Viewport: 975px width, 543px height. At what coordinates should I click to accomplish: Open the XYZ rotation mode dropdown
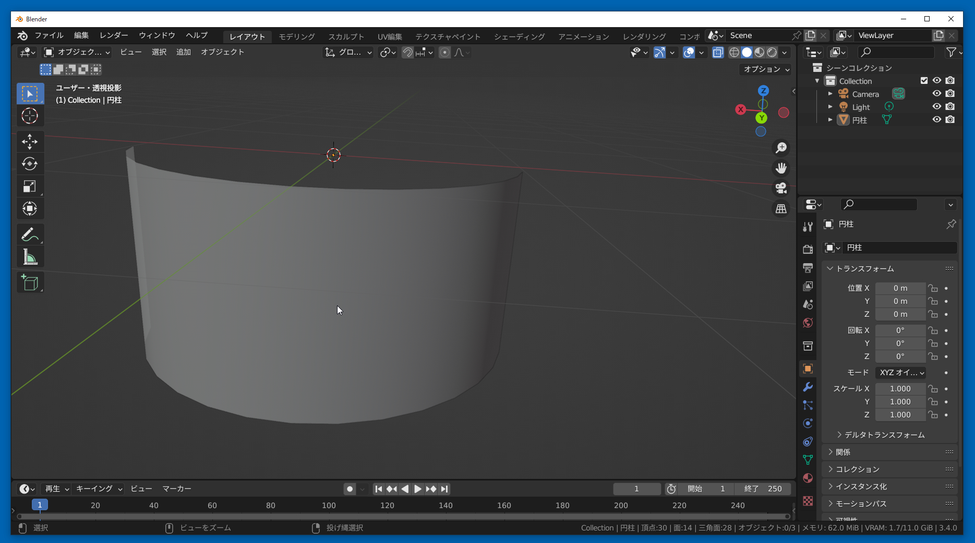901,373
